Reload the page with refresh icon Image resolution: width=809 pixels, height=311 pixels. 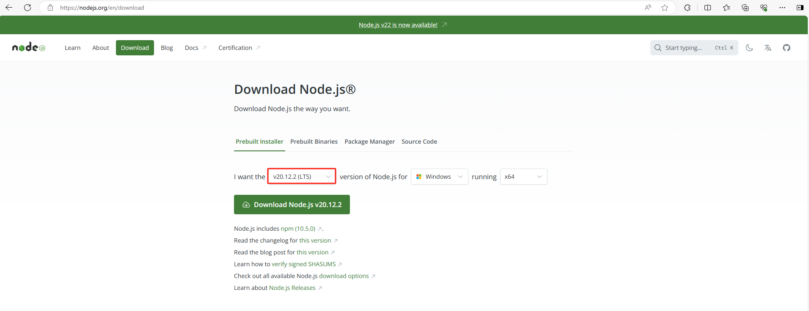pyautogui.click(x=28, y=8)
